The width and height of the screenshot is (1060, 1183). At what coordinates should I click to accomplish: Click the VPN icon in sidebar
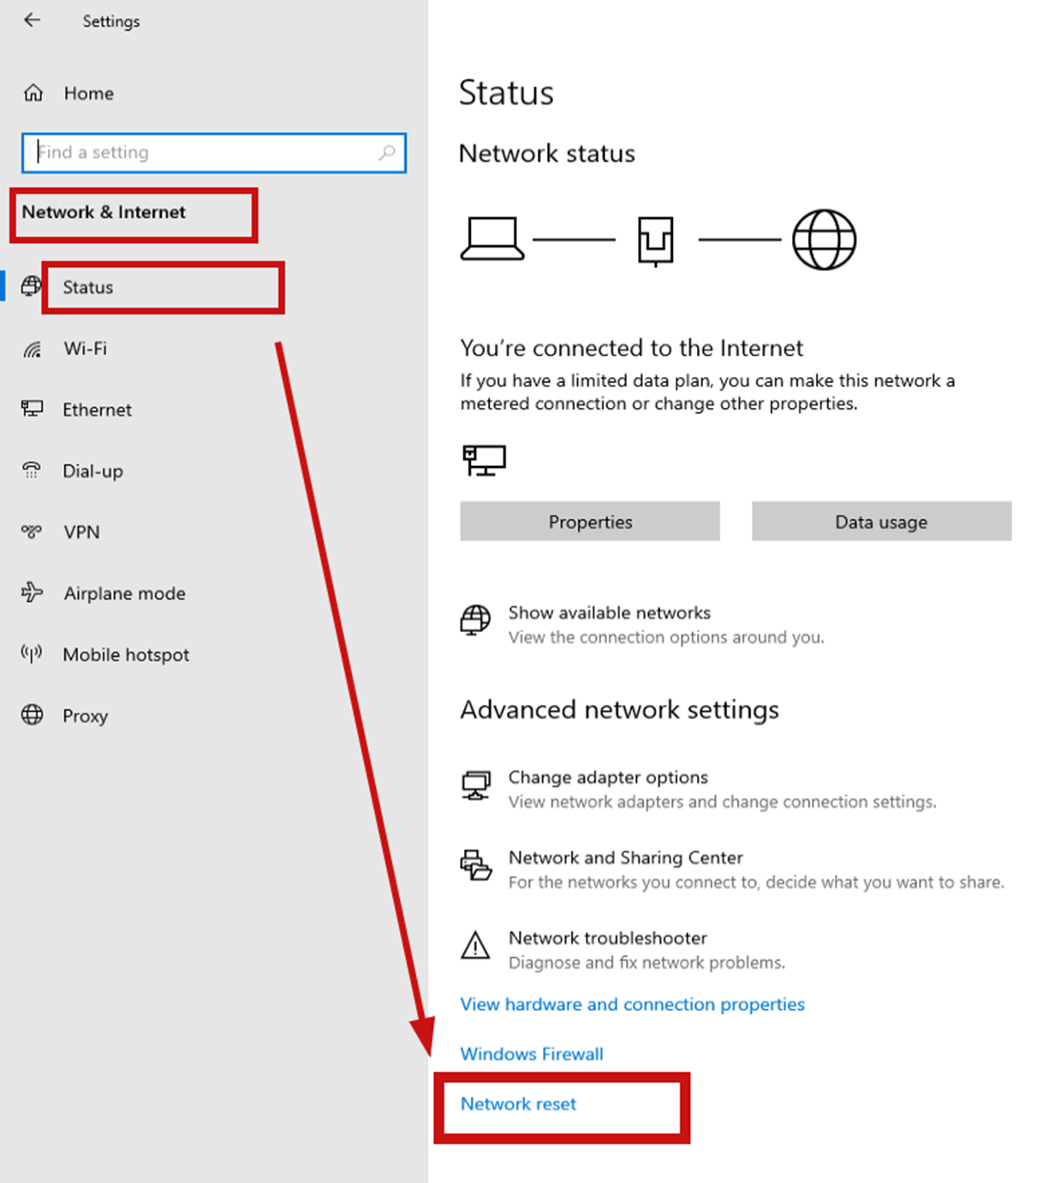pyautogui.click(x=32, y=531)
